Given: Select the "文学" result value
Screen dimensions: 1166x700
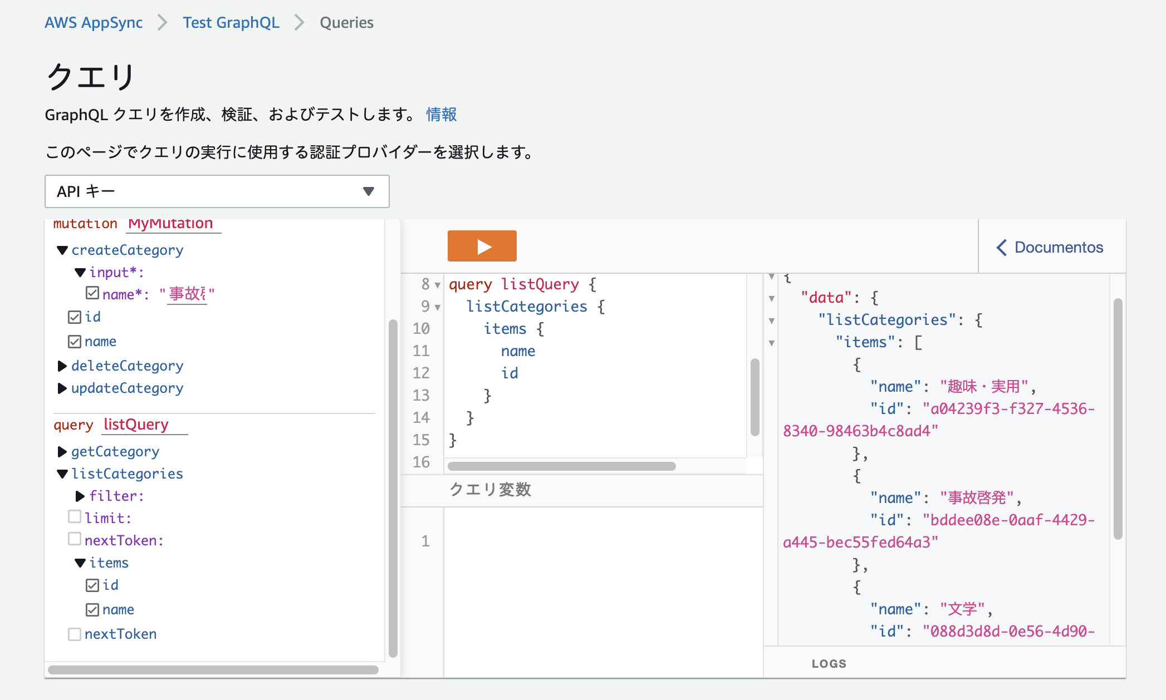Looking at the screenshot, I should click(x=963, y=609).
